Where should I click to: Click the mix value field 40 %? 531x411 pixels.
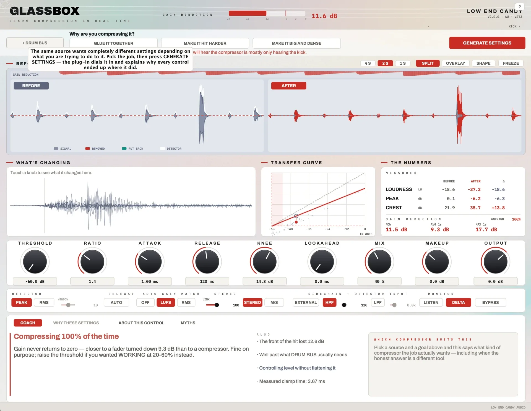(379, 281)
